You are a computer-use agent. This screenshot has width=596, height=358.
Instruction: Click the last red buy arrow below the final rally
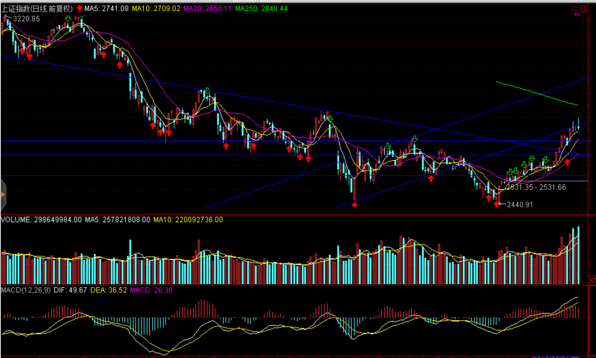[567, 162]
